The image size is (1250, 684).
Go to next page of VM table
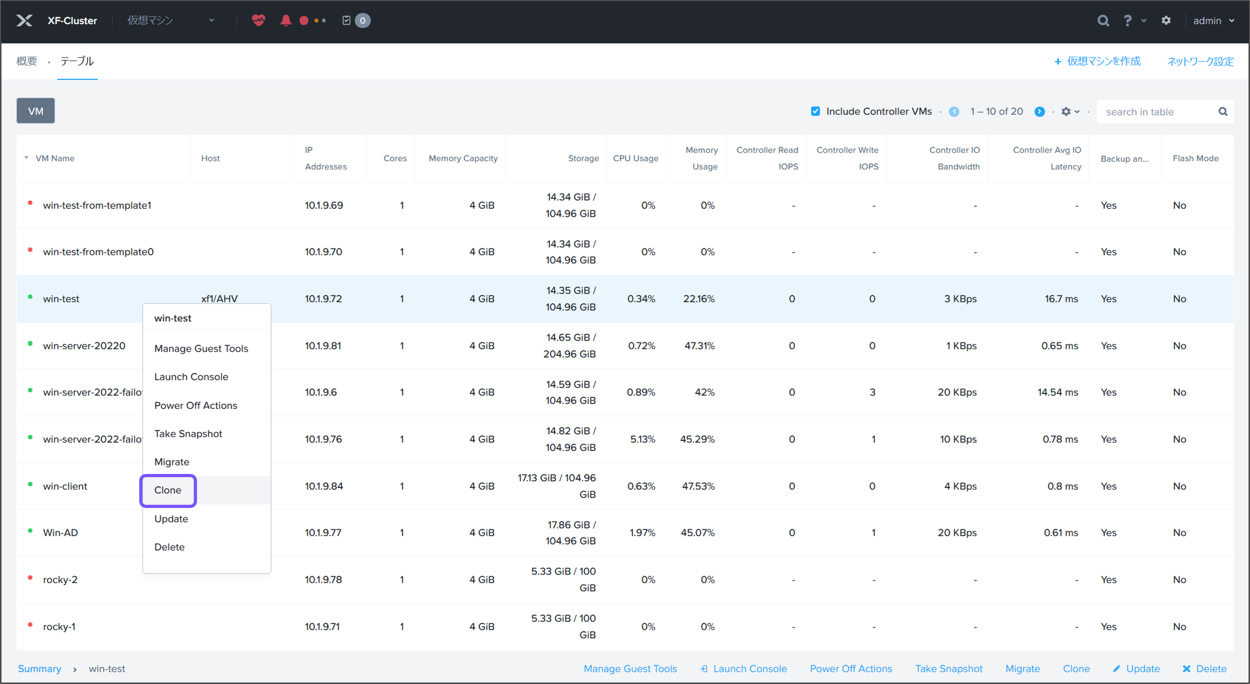click(1040, 112)
